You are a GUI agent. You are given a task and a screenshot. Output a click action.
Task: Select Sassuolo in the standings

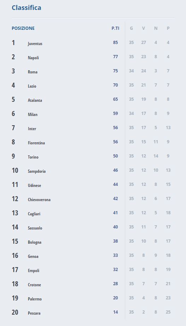35,228
